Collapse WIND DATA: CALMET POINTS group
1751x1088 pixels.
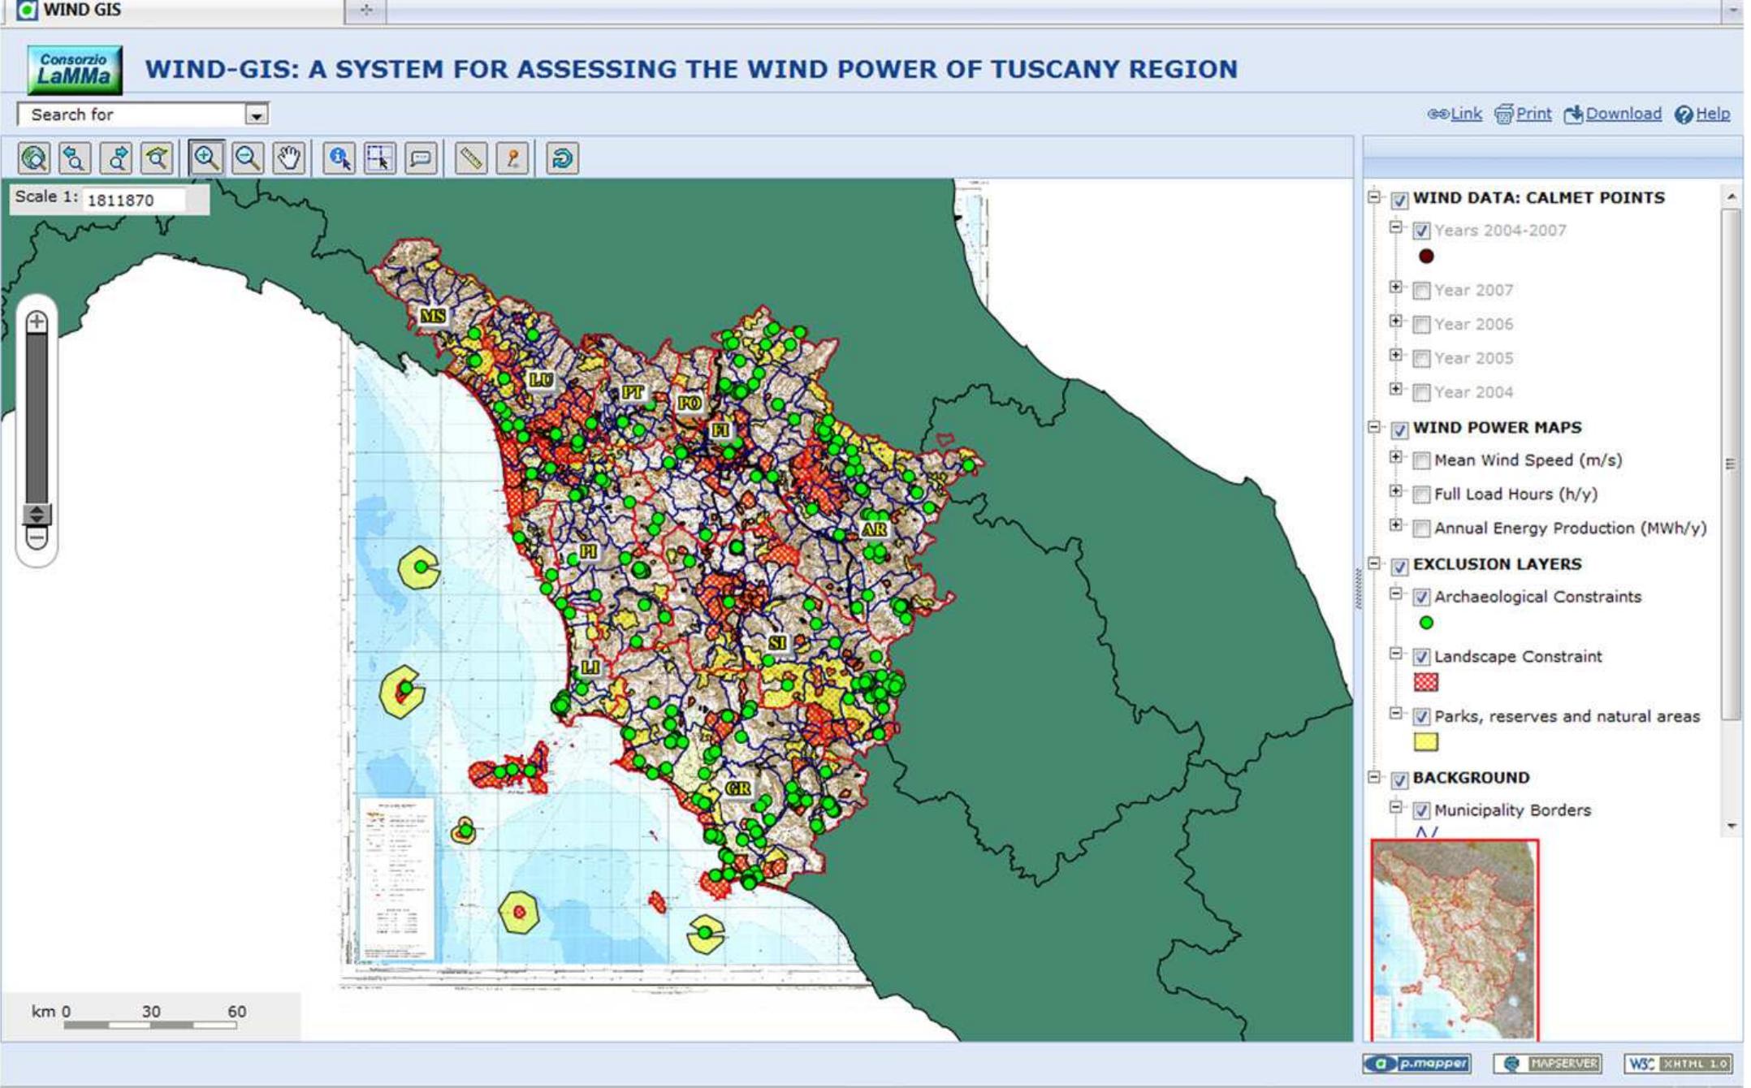click(x=1374, y=197)
